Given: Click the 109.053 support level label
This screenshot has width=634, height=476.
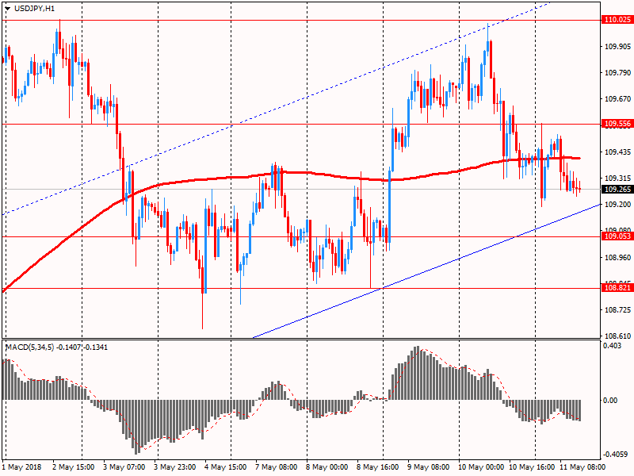Looking at the screenshot, I should [x=617, y=236].
